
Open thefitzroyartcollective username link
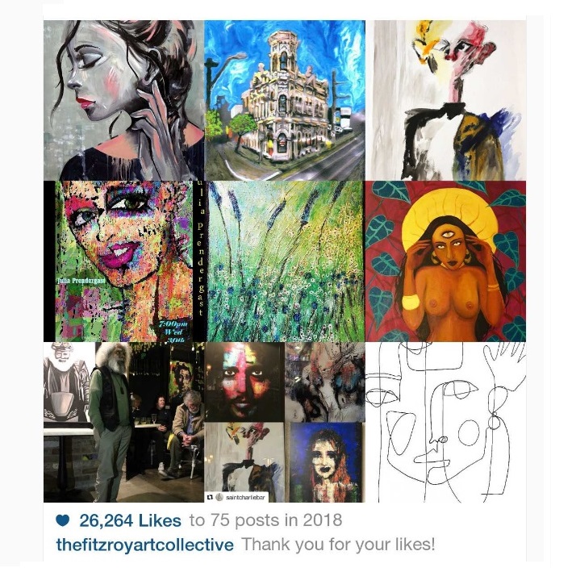[145, 545]
